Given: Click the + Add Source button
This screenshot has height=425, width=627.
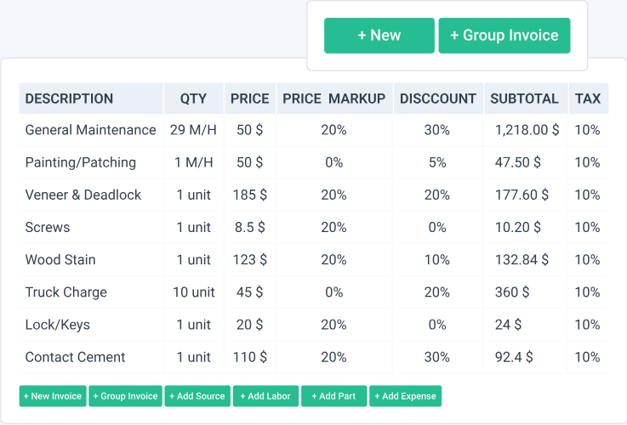Looking at the screenshot, I should click(x=197, y=396).
